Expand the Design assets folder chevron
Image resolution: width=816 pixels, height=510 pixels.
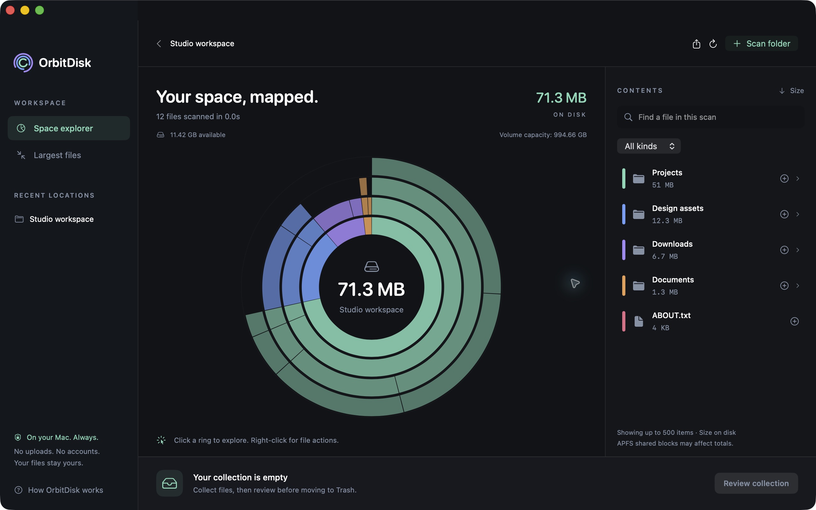(x=798, y=214)
